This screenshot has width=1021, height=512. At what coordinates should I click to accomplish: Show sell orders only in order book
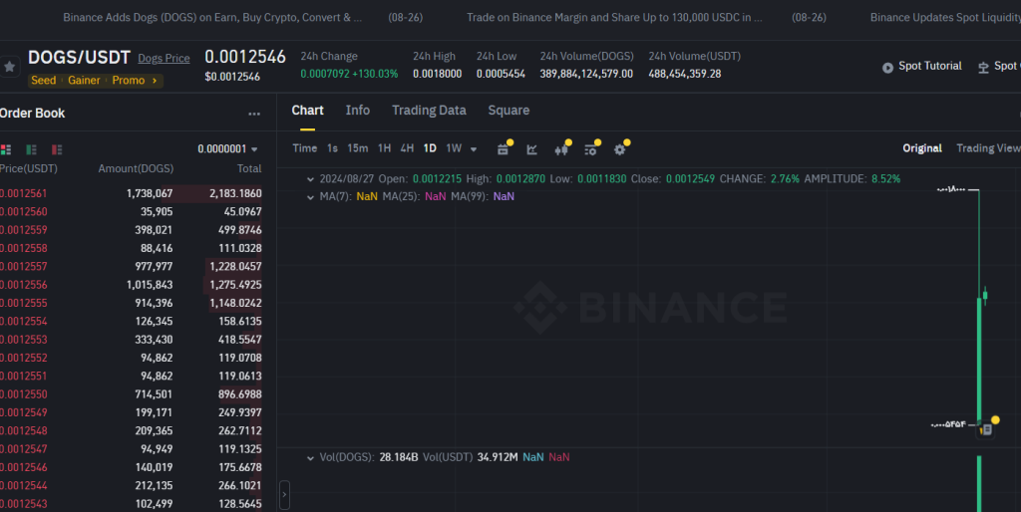[57, 149]
